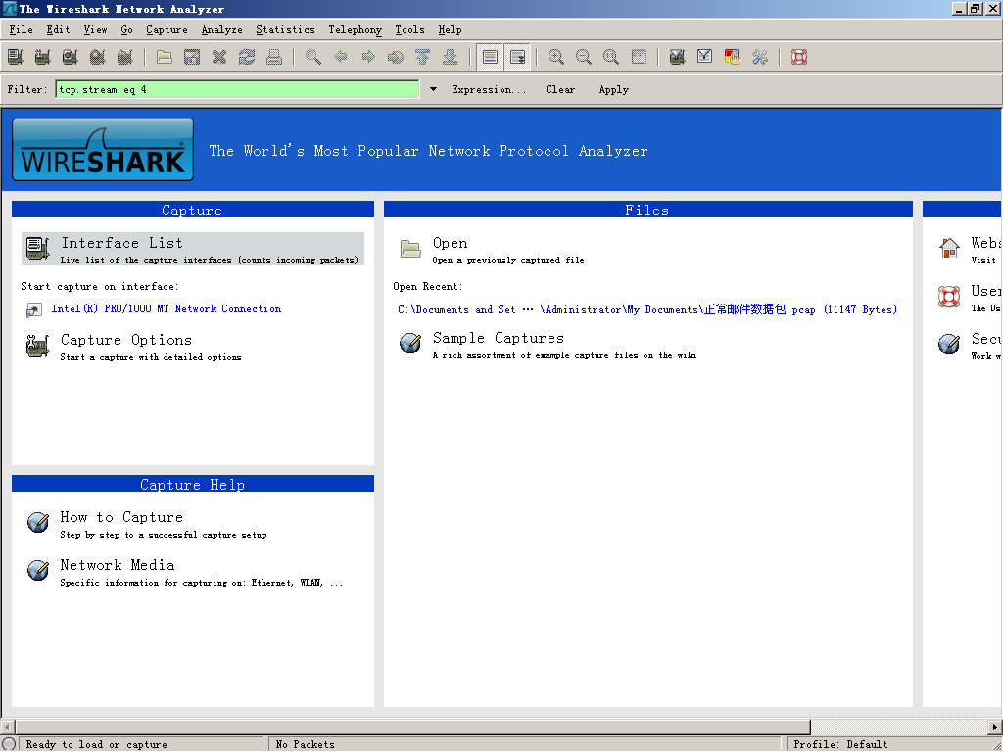Click the reload capture file icon
The height and width of the screenshot is (752, 1003).
point(247,57)
